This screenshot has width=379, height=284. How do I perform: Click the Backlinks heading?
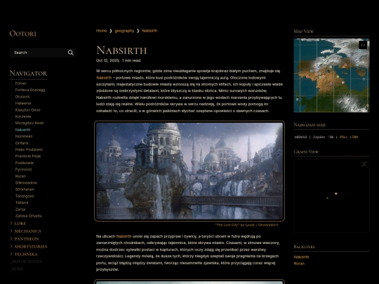pyautogui.click(x=304, y=247)
